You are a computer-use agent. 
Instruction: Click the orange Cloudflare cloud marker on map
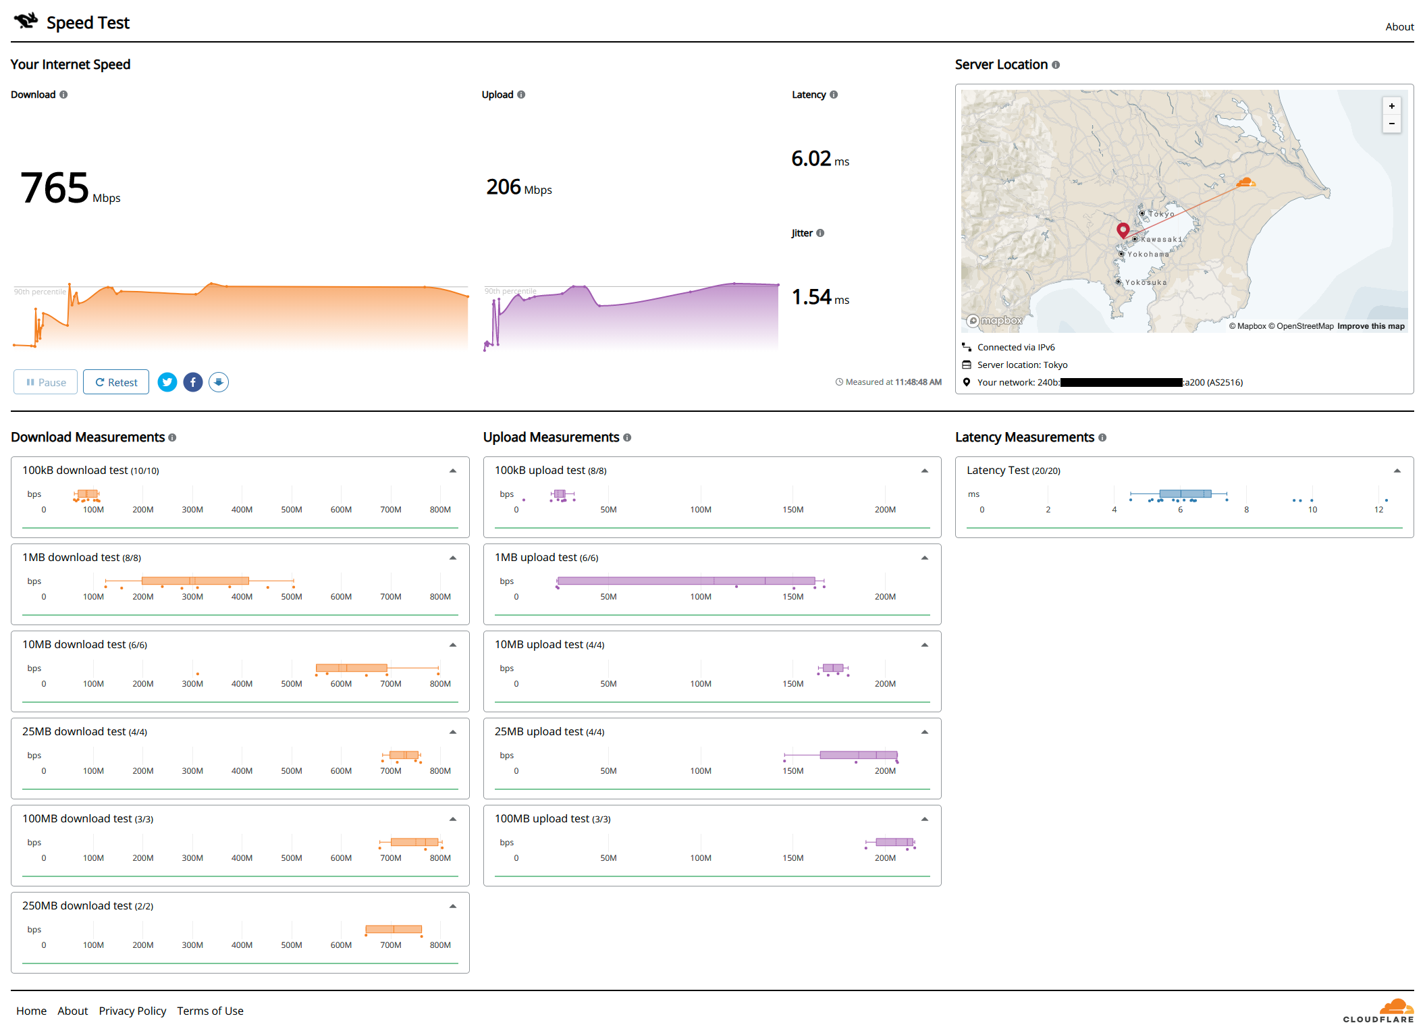(1245, 182)
